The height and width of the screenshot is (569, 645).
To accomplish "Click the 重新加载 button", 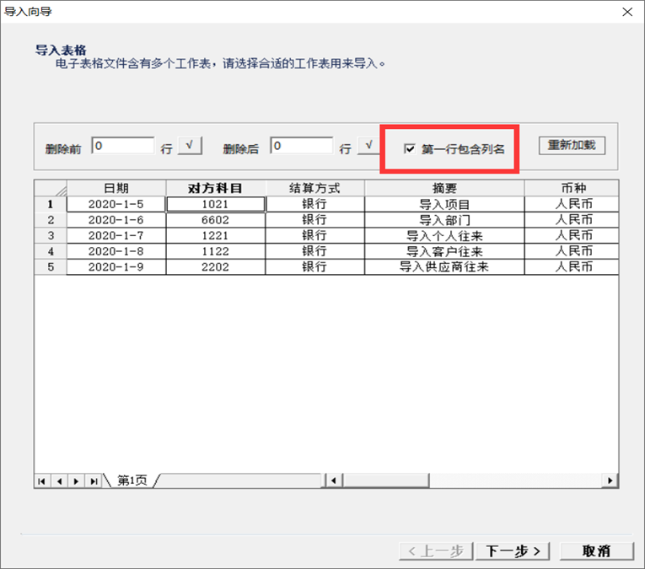I will click(x=572, y=145).
